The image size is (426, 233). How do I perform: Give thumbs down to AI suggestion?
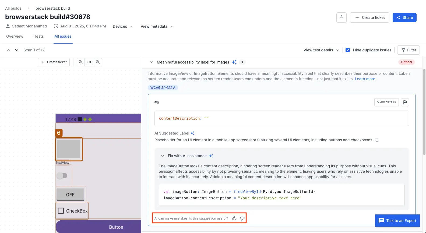tap(242, 218)
